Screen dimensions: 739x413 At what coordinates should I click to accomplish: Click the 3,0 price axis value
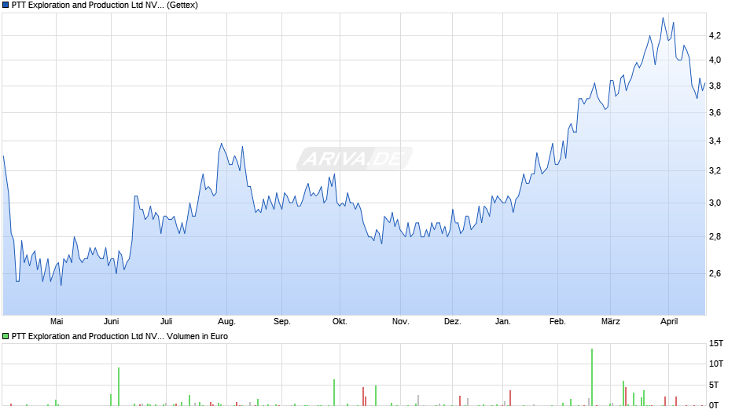tap(715, 203)
